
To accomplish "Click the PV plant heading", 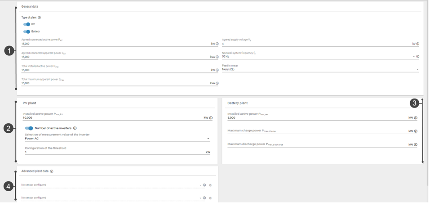I will coord(29,103).
